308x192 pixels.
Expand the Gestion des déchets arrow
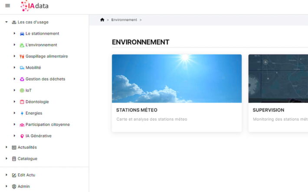tap(14, 79)
